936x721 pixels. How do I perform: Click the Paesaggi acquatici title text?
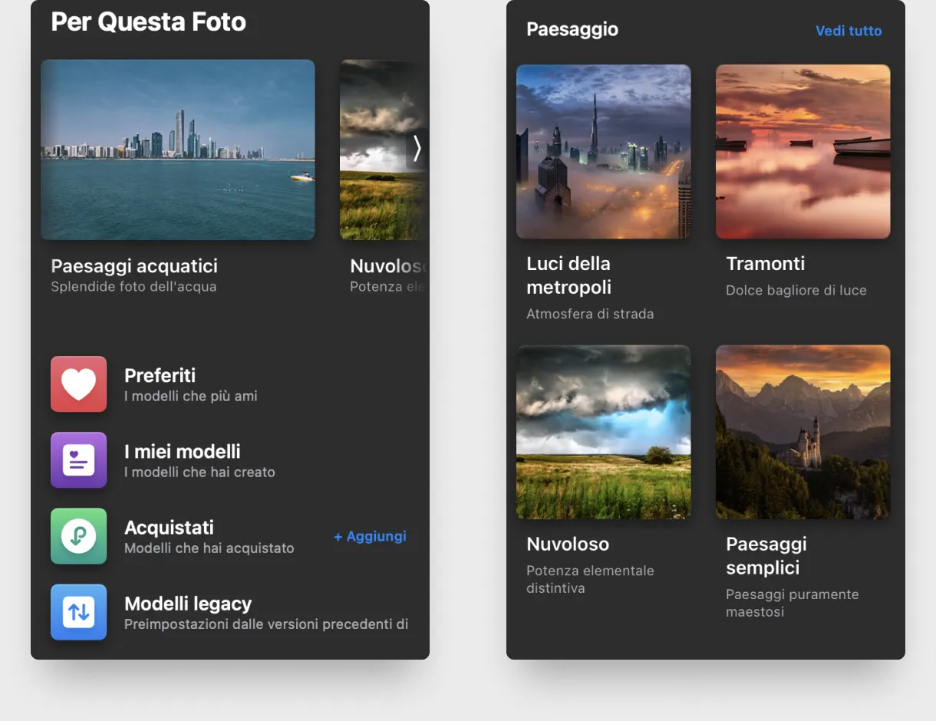[x=134, y=266]
